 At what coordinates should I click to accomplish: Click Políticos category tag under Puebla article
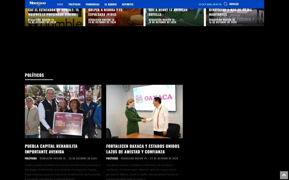[31, 158]
